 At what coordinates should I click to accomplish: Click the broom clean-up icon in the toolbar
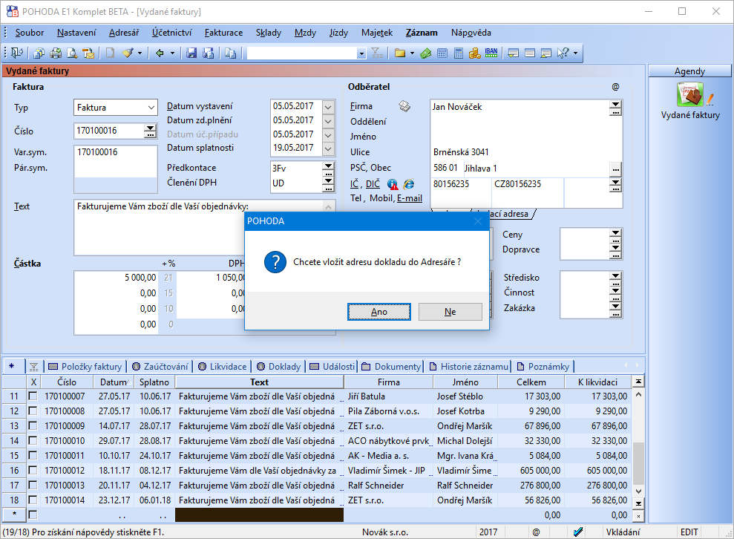128,53
